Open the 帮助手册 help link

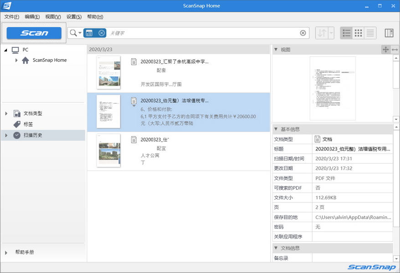coord(25,252)
